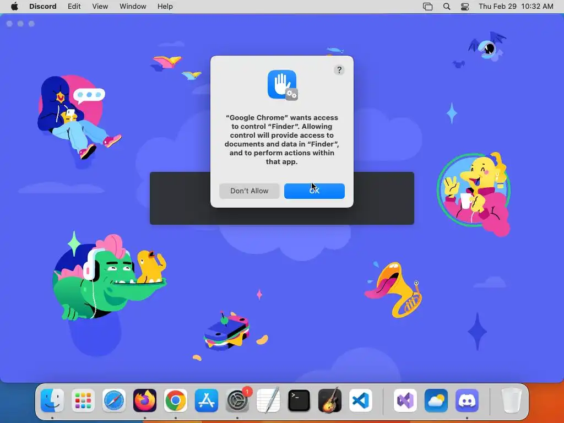
Task: Open the View menu
Action: (x=100, y=7)
